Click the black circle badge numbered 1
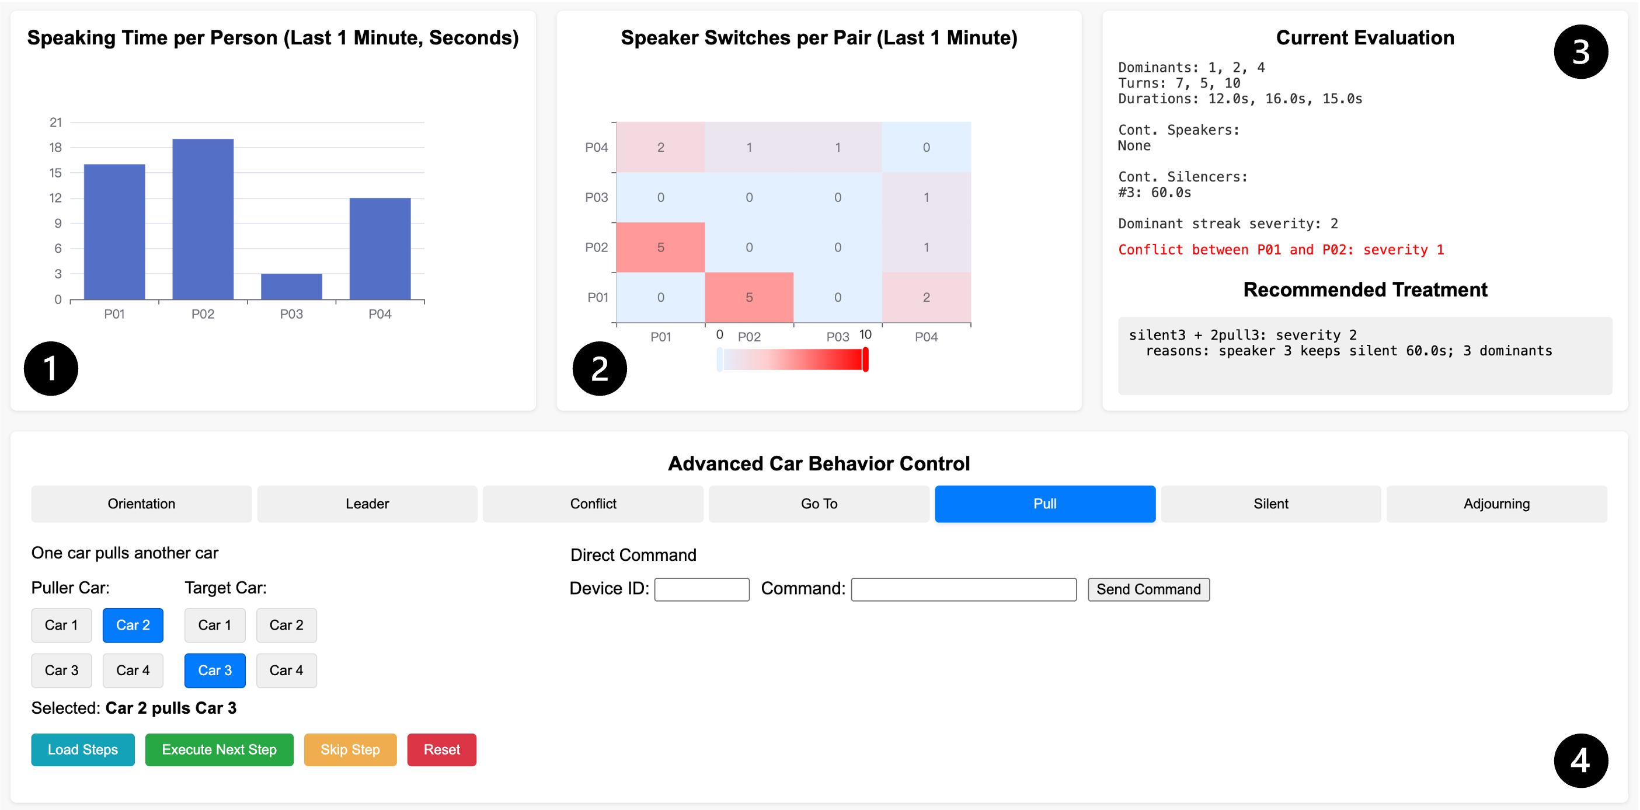The height and width of the screenshot is (810, 1640). [x=51, y=368]
